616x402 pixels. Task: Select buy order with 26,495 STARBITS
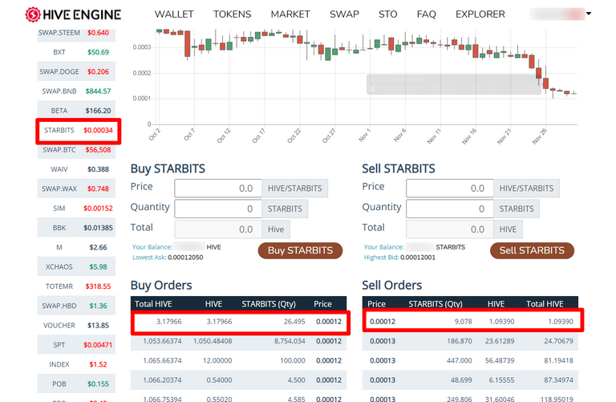[x=240, y=322]
